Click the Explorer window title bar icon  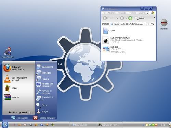click(103, 9)
